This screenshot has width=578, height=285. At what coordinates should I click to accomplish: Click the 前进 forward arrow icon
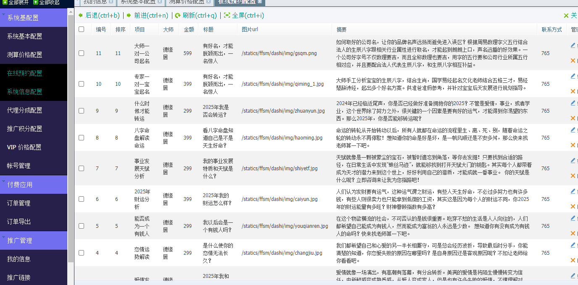coord(129,16)
